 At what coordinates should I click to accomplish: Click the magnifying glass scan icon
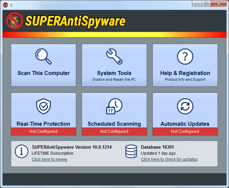pyautogui.click(x=44, y=56)
